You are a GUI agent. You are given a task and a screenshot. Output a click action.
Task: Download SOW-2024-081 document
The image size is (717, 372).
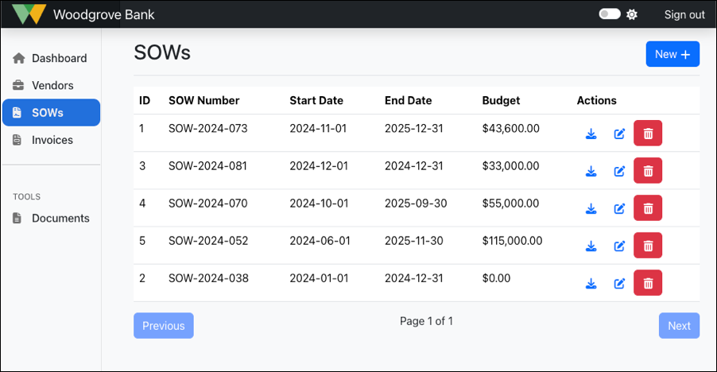(591, 171)
